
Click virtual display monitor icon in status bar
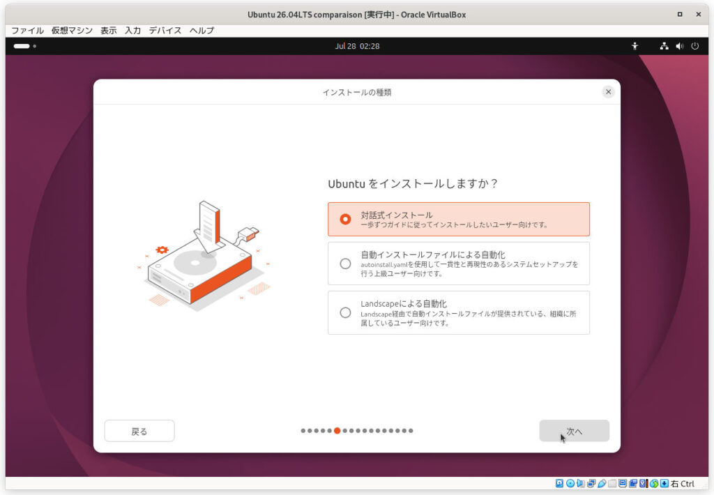pos(623,483)
